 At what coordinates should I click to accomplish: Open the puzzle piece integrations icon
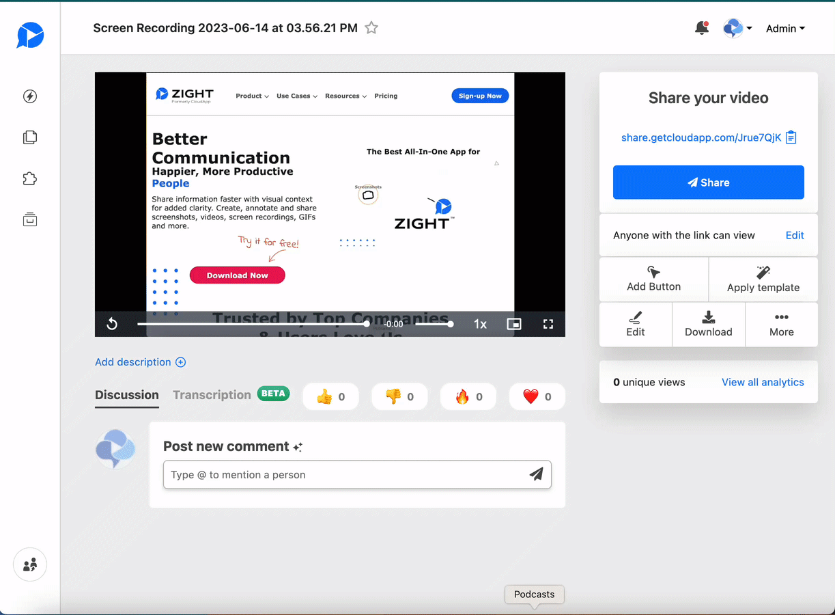30,179
